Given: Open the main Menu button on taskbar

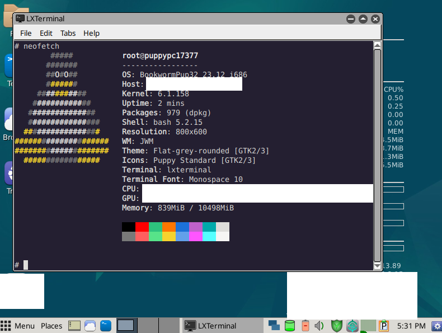Looking at the screenshot, I should [18, 326].
